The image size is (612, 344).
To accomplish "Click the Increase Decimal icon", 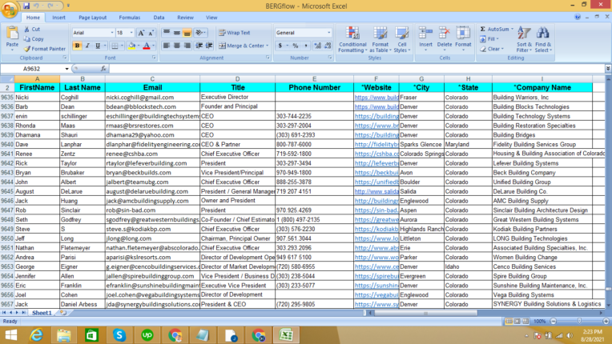I will (x=318, y=46).
